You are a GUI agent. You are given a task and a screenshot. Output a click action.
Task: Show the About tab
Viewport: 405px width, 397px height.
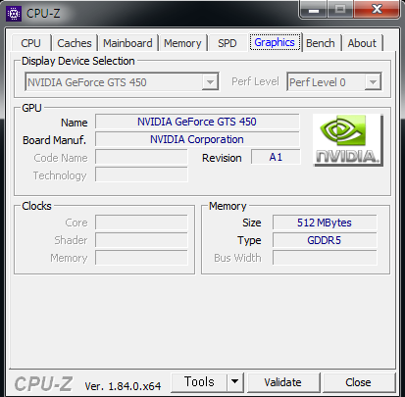click(x=362, y=43)
